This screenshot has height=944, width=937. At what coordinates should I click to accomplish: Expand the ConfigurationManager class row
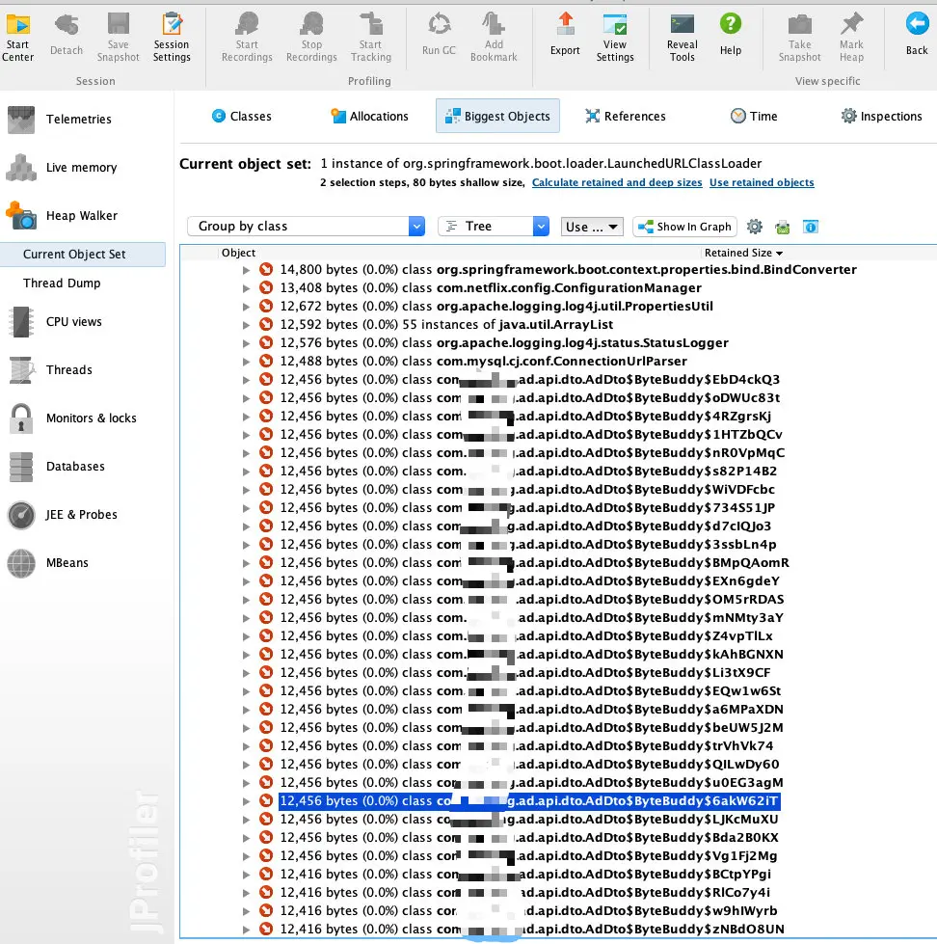click(x=246, y=288)
